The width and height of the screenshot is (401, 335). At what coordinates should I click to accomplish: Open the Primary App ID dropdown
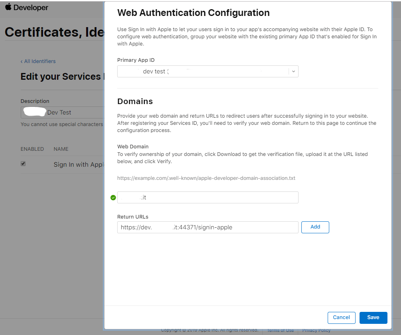pyautogui.click(x=208, y=71)
